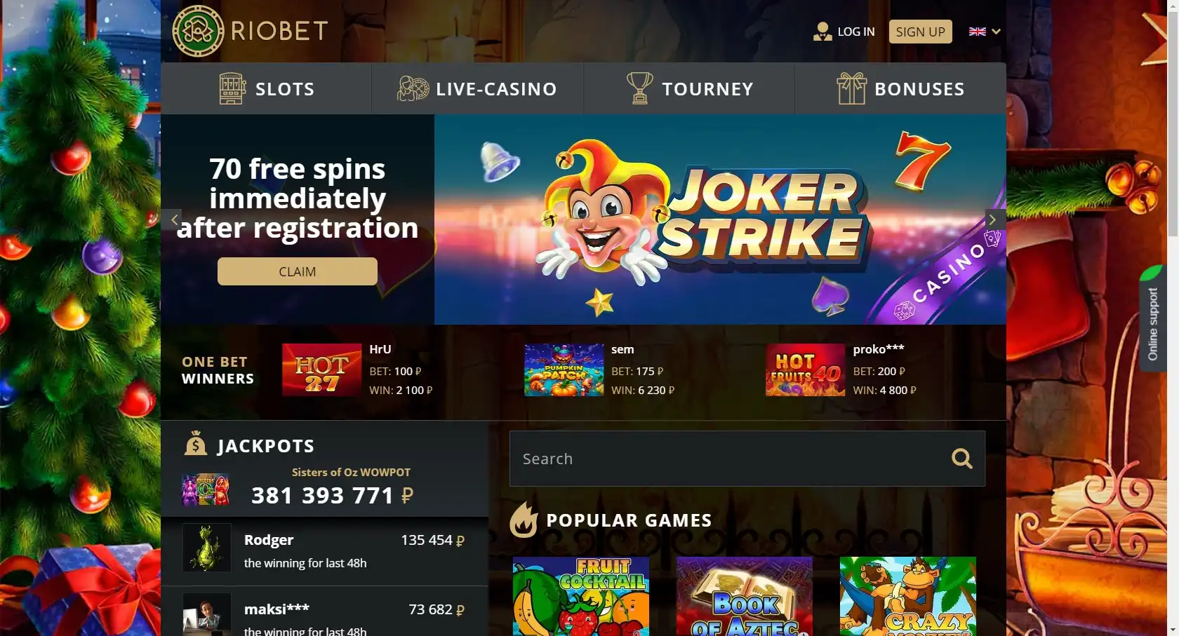
Task: Click the flame icon beside Popular Games
Action: (524, 520)
